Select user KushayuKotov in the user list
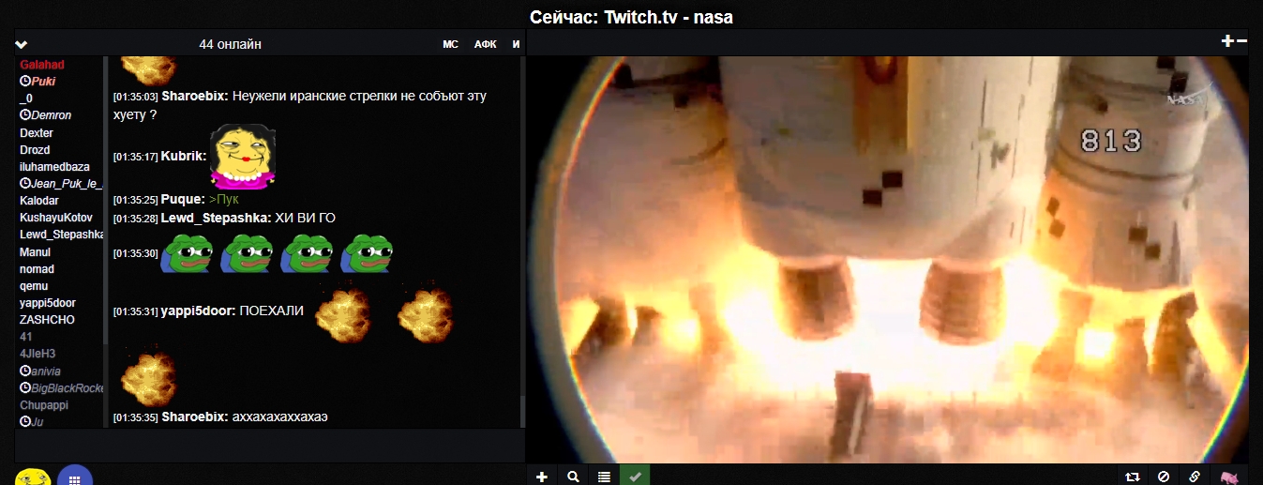This screenshot has height=485, width=1263. tap(56, 218)
